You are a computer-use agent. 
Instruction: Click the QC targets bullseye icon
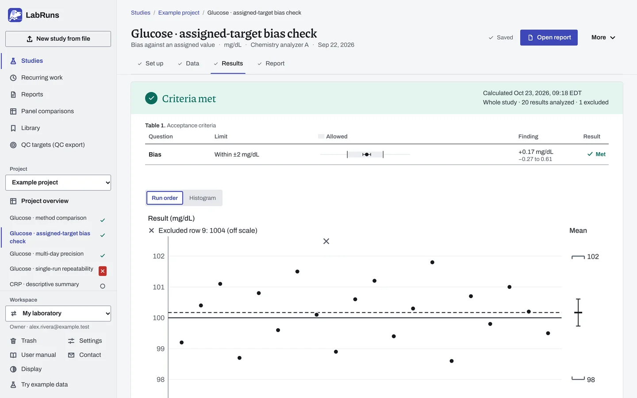click(x=13, y=145)
